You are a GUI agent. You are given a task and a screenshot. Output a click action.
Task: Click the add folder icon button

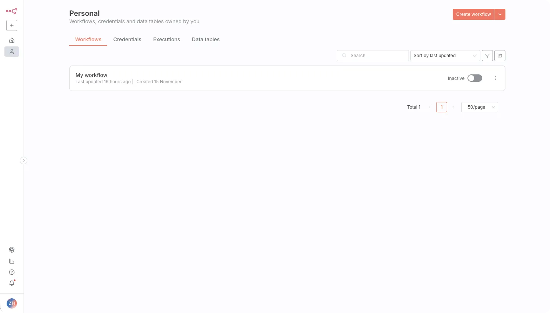pos(500,56)
